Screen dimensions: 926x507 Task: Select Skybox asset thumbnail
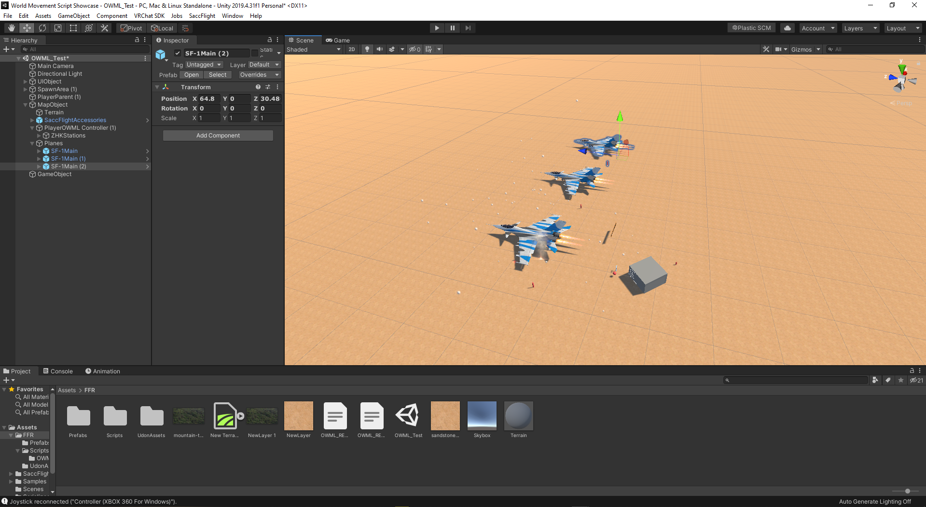482,415
